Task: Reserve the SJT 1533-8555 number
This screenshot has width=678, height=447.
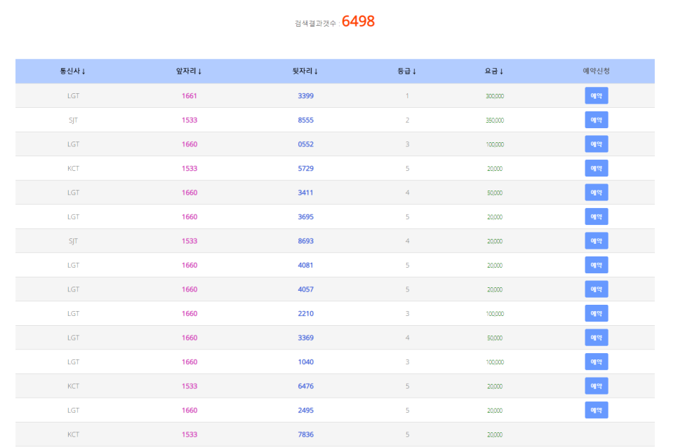Action: (x=596, y=120)
